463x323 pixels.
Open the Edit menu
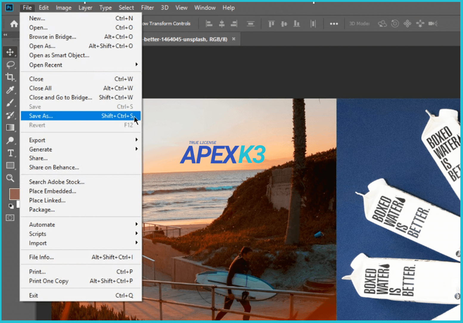[x=44, y=8]
